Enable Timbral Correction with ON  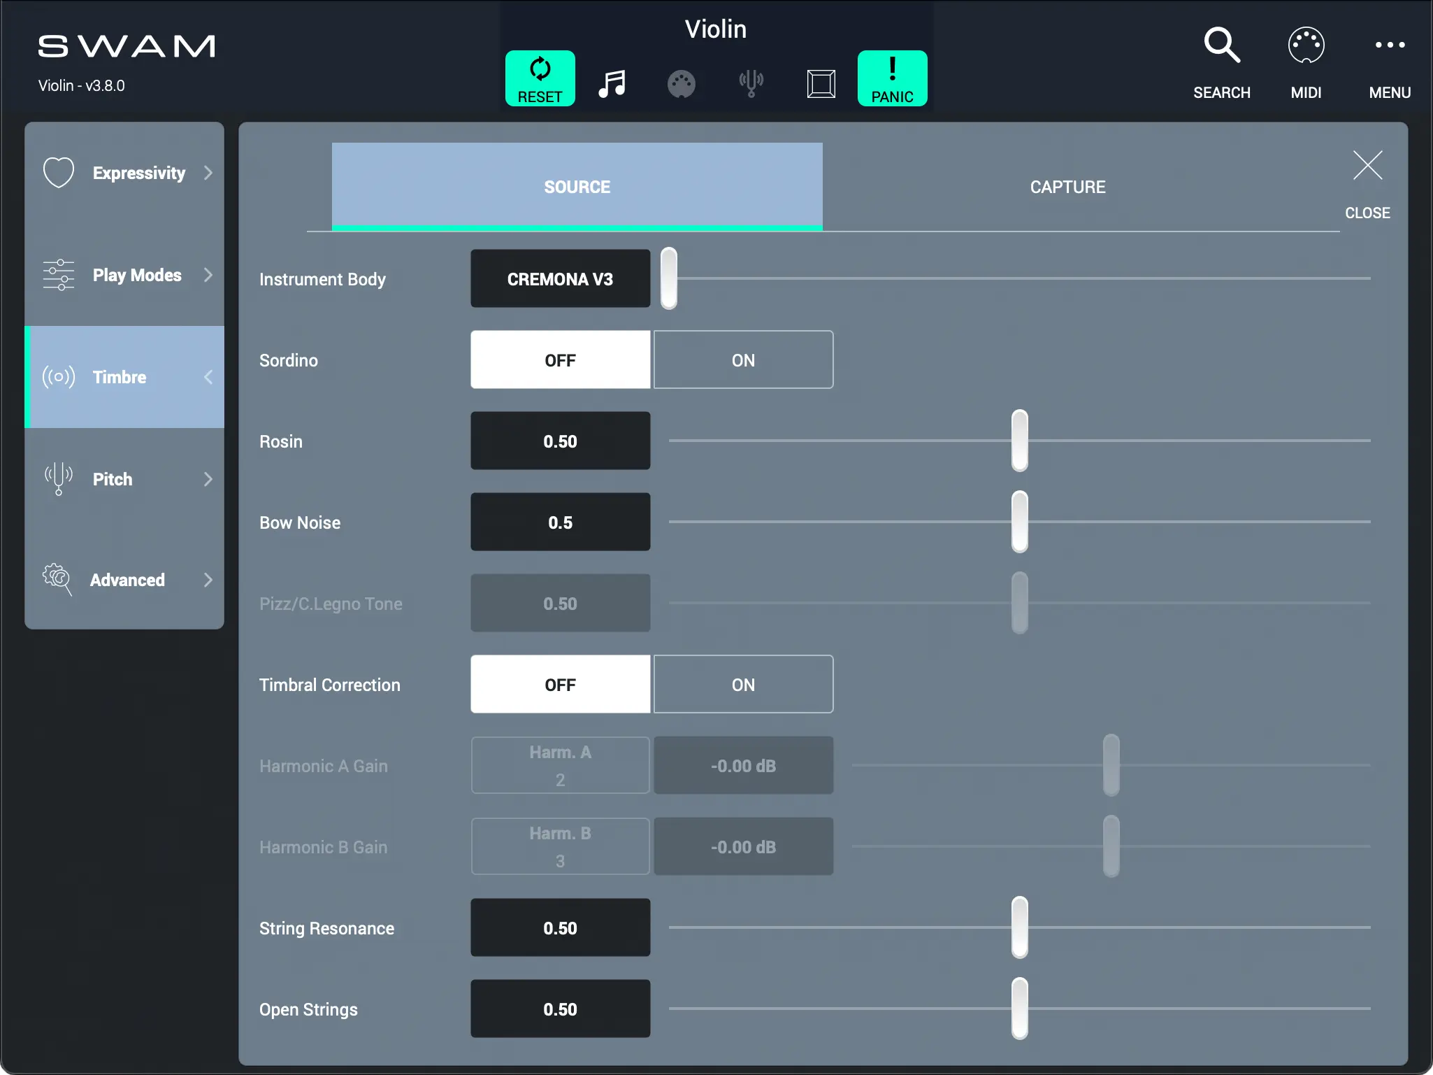743,685
